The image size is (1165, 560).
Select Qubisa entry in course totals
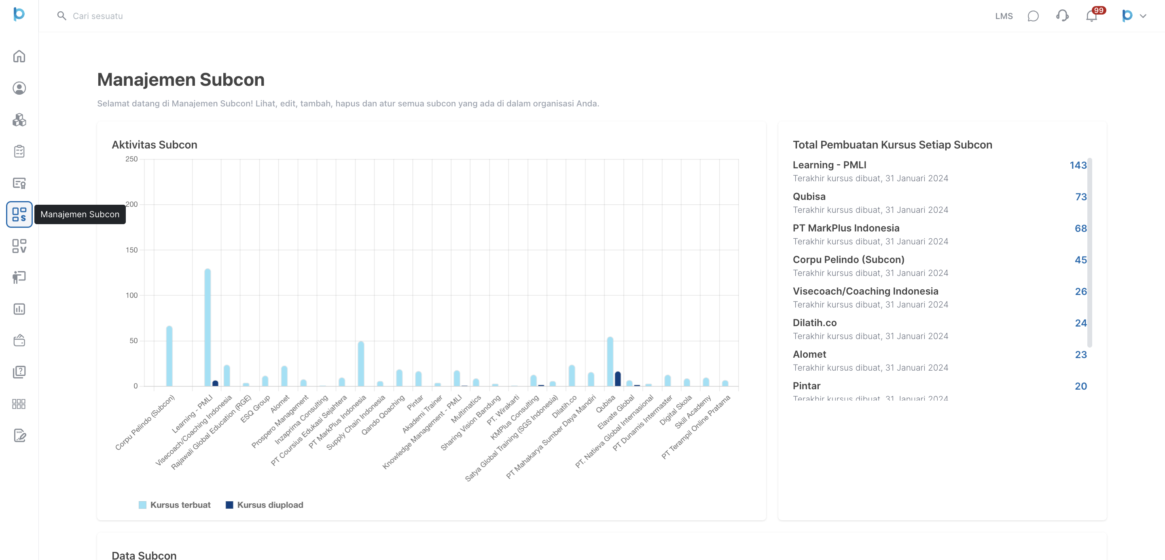809,196
